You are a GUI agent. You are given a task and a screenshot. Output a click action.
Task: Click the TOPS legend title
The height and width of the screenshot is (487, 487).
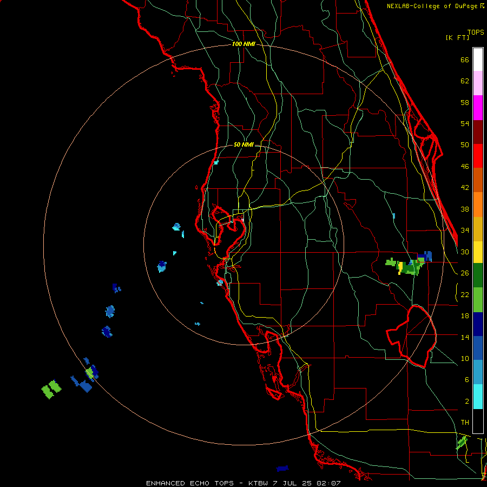coord(476,32)
